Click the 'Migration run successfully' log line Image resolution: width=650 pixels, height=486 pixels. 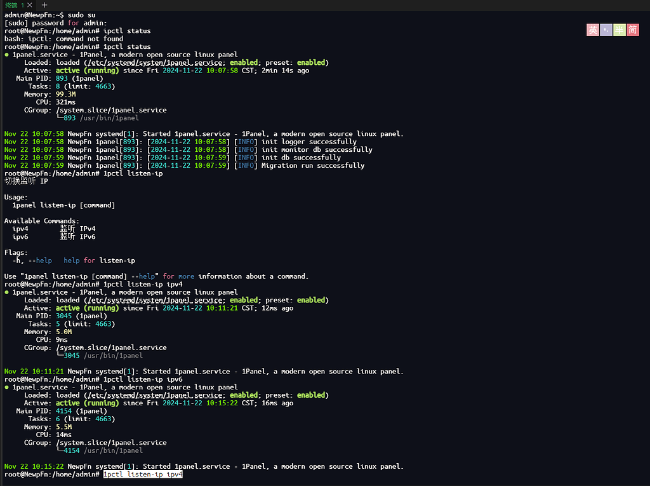(x=313, y=165)
